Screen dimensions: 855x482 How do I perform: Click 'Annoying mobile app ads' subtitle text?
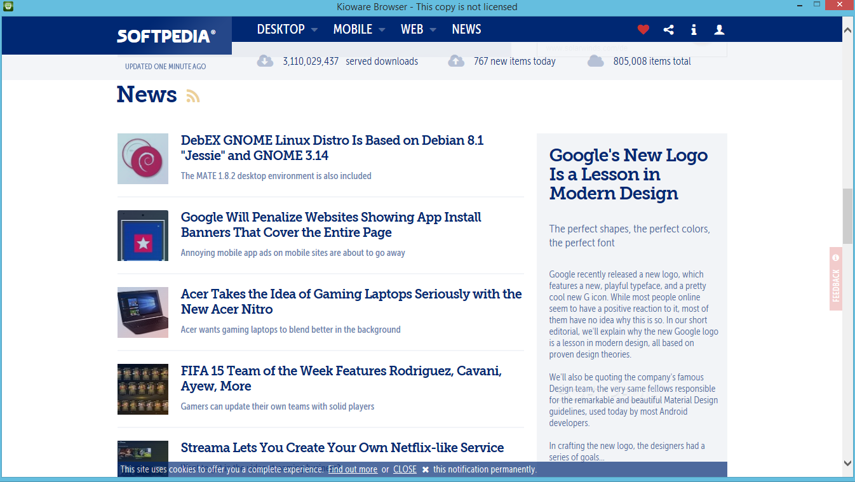click(293, 253)
